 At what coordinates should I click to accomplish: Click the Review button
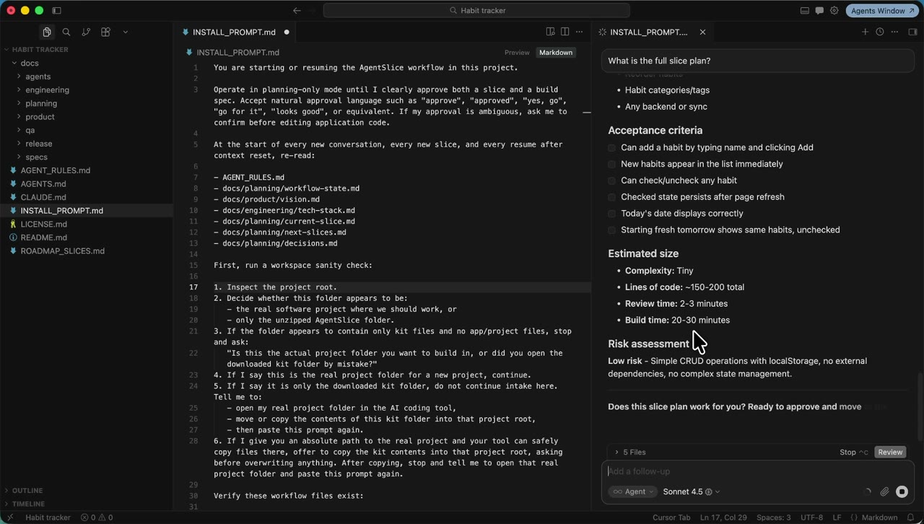[890, 453]
